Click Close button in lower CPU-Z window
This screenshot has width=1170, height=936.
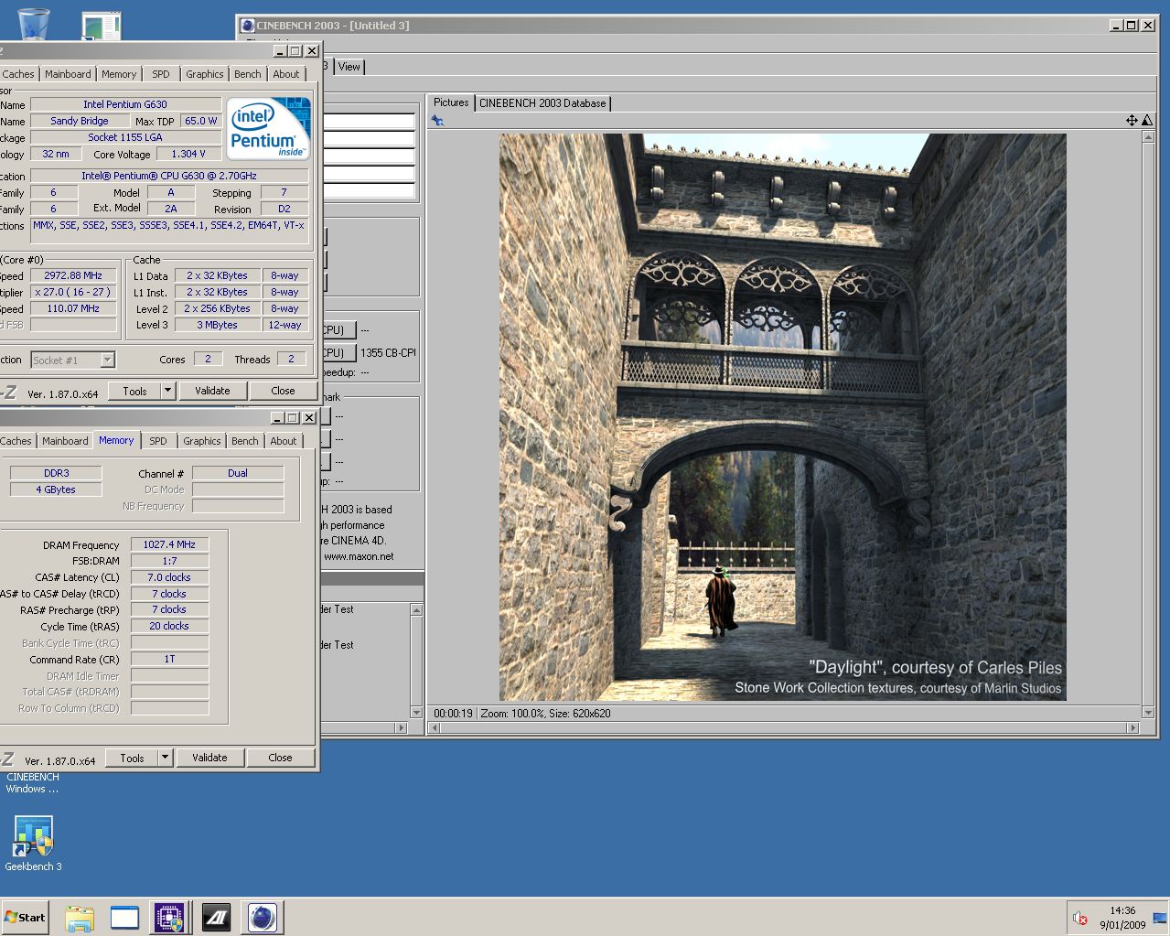point(280,758)
